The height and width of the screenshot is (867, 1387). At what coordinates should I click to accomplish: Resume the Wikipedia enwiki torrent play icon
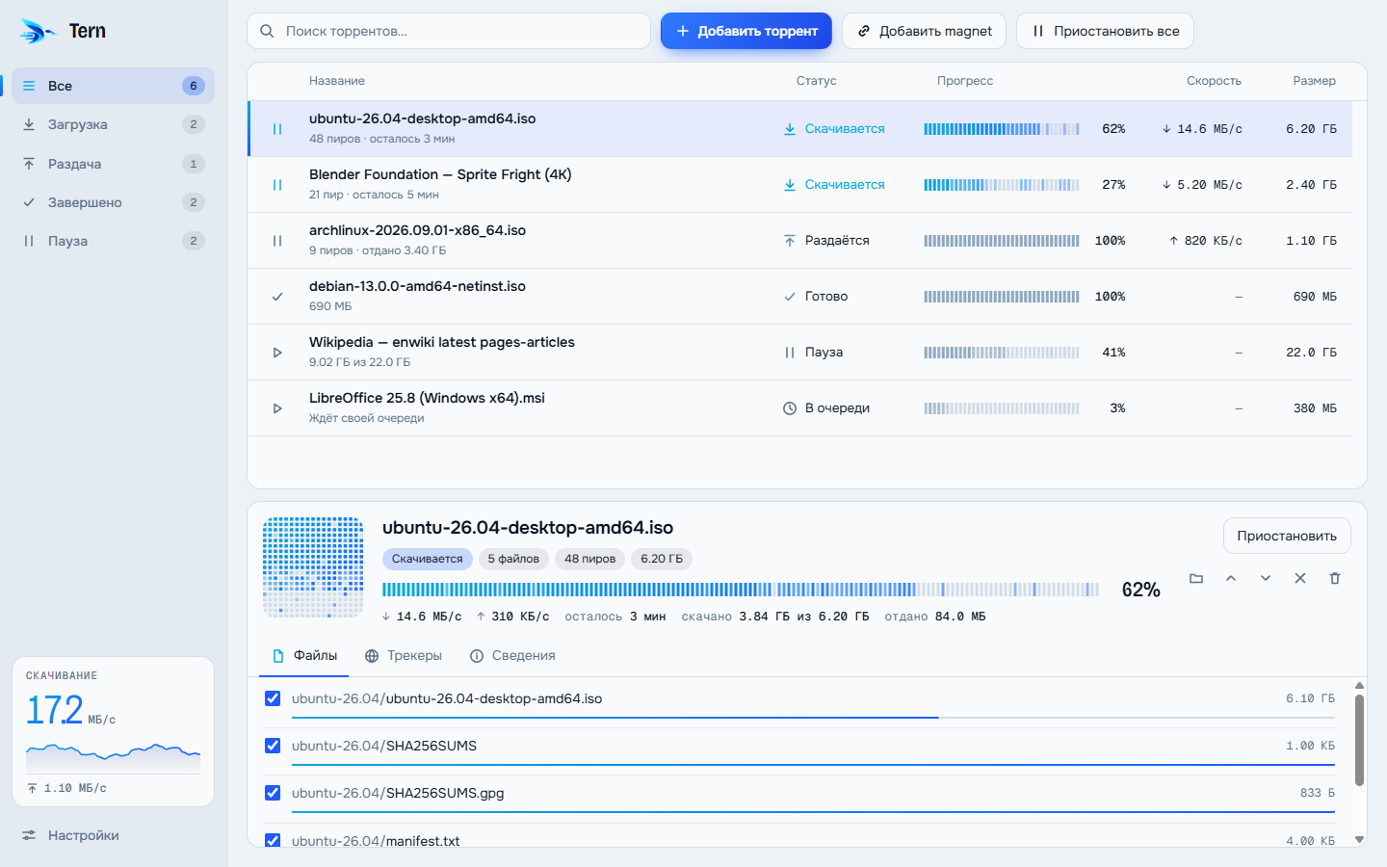[x=277, y=353]
